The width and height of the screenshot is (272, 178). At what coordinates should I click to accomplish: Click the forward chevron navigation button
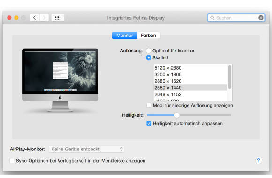[x=44, y=18]
